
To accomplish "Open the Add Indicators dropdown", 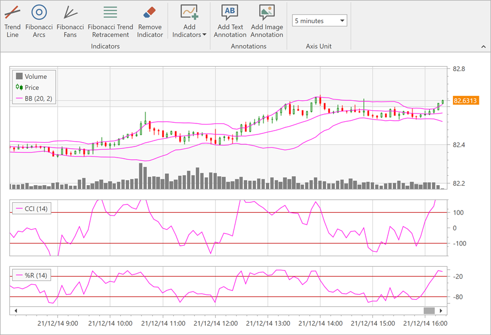I will click(x=189, y=21).
